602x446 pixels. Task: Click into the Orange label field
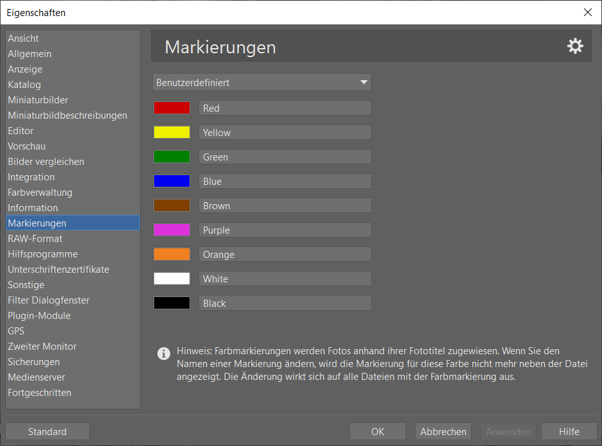click(x=285, y=254)
